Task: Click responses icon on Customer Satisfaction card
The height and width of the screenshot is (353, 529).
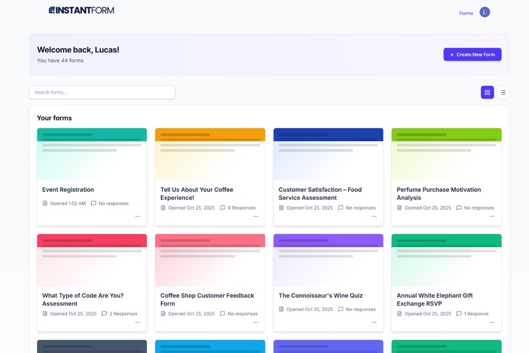Action: pyautogui.click(x=341, y=208)
